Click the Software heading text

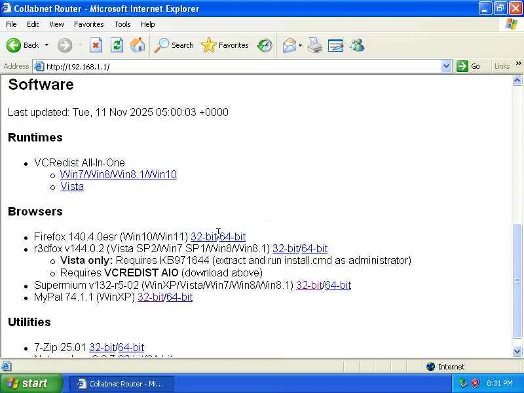click(41, 84)
